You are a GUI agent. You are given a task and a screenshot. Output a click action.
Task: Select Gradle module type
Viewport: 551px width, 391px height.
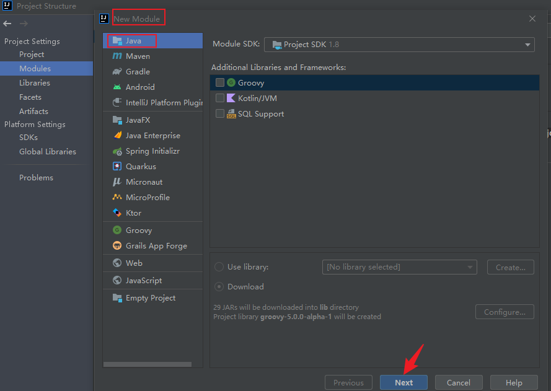pyautogui.click(x=153, y=72)
